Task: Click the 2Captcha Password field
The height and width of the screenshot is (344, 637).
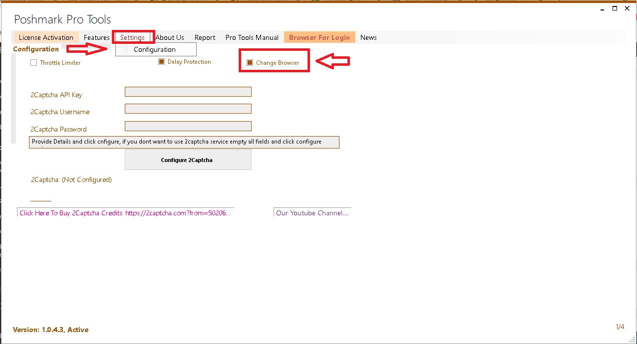Action: (x=188, y=126)
